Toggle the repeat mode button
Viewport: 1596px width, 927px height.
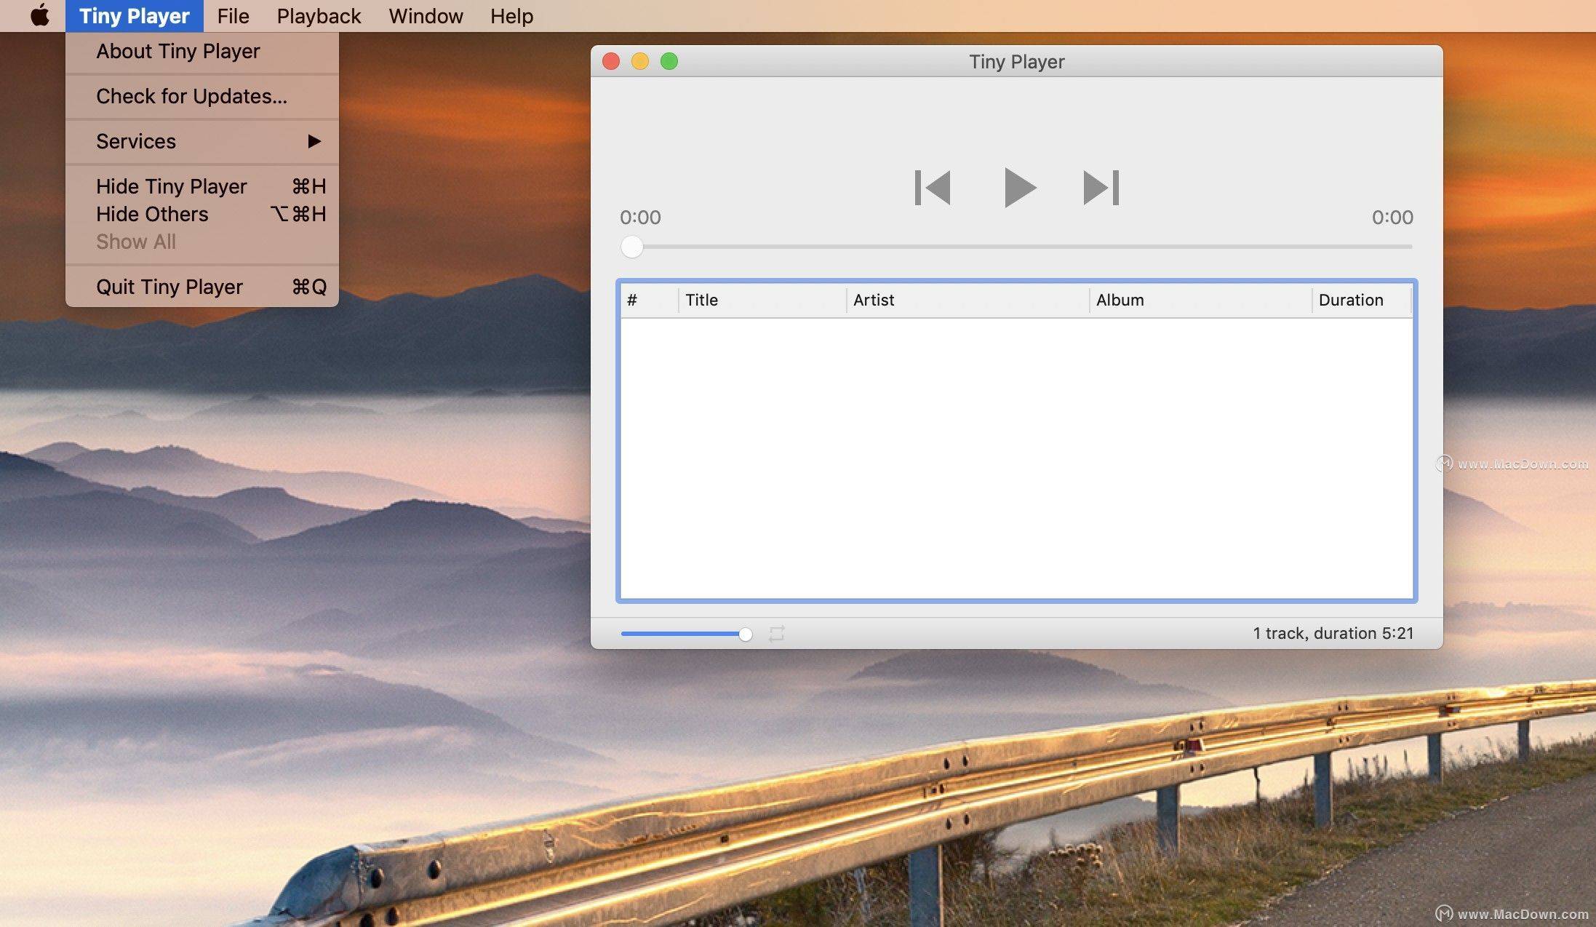click(778, 634)
